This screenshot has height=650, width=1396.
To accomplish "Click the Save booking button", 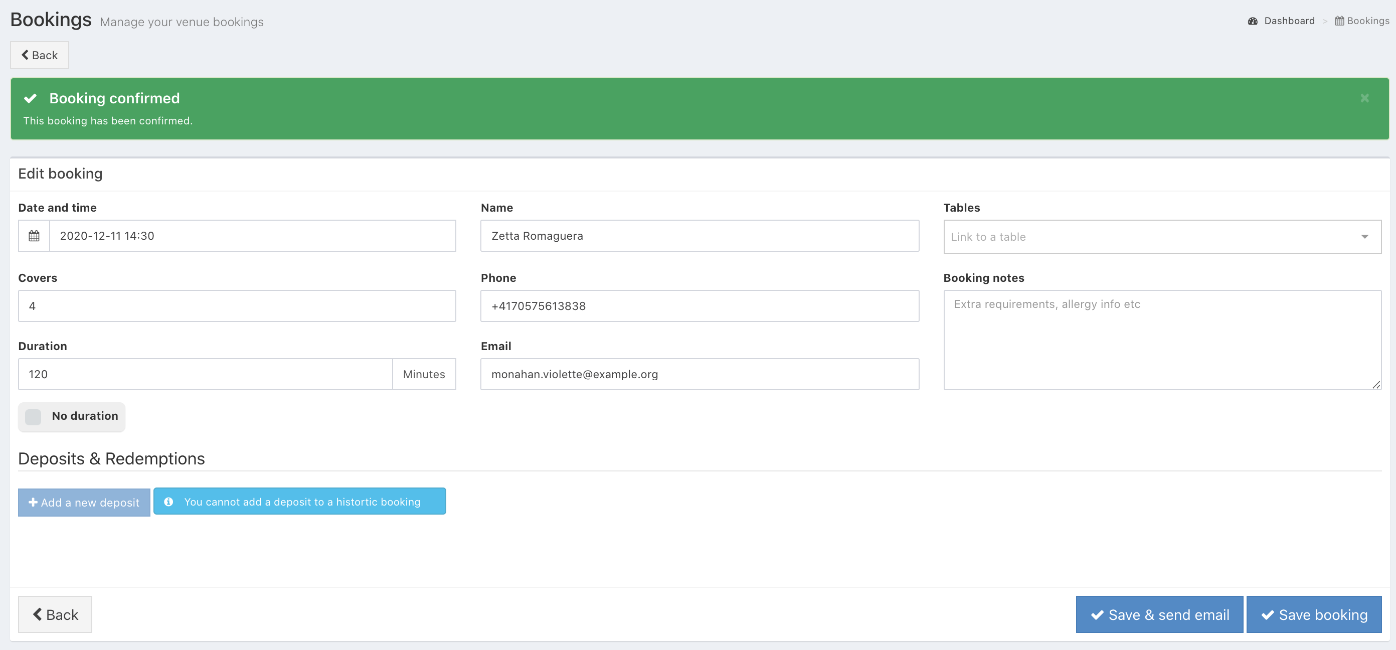I will 1314,614.
